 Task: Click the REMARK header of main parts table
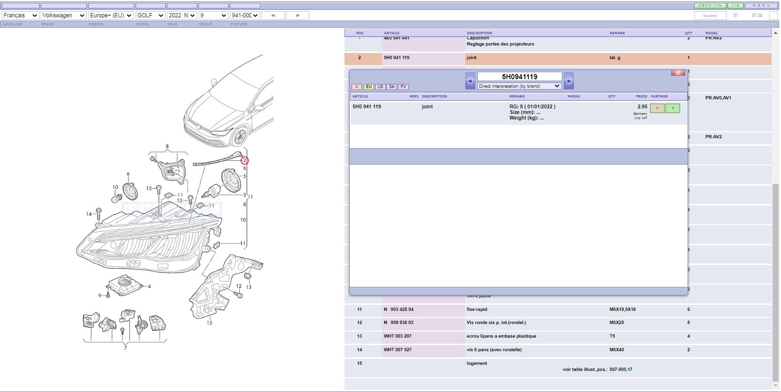point(617,33)
